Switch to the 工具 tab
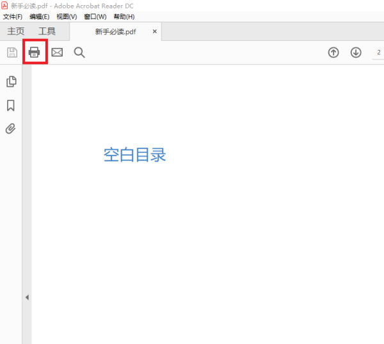Viewport: 384px width, 344px height. click(47, 31)
